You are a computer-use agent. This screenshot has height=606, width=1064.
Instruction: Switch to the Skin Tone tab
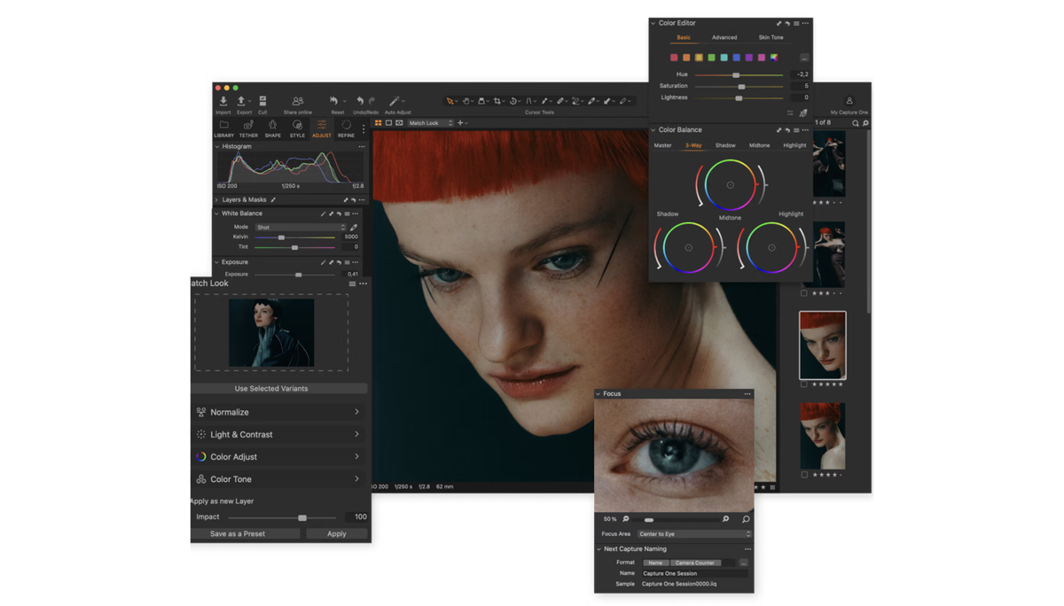click(771, 37)
